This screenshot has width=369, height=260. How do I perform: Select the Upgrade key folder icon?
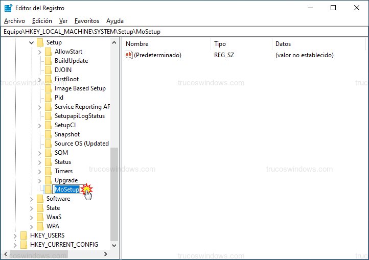(x=48, y=180)
